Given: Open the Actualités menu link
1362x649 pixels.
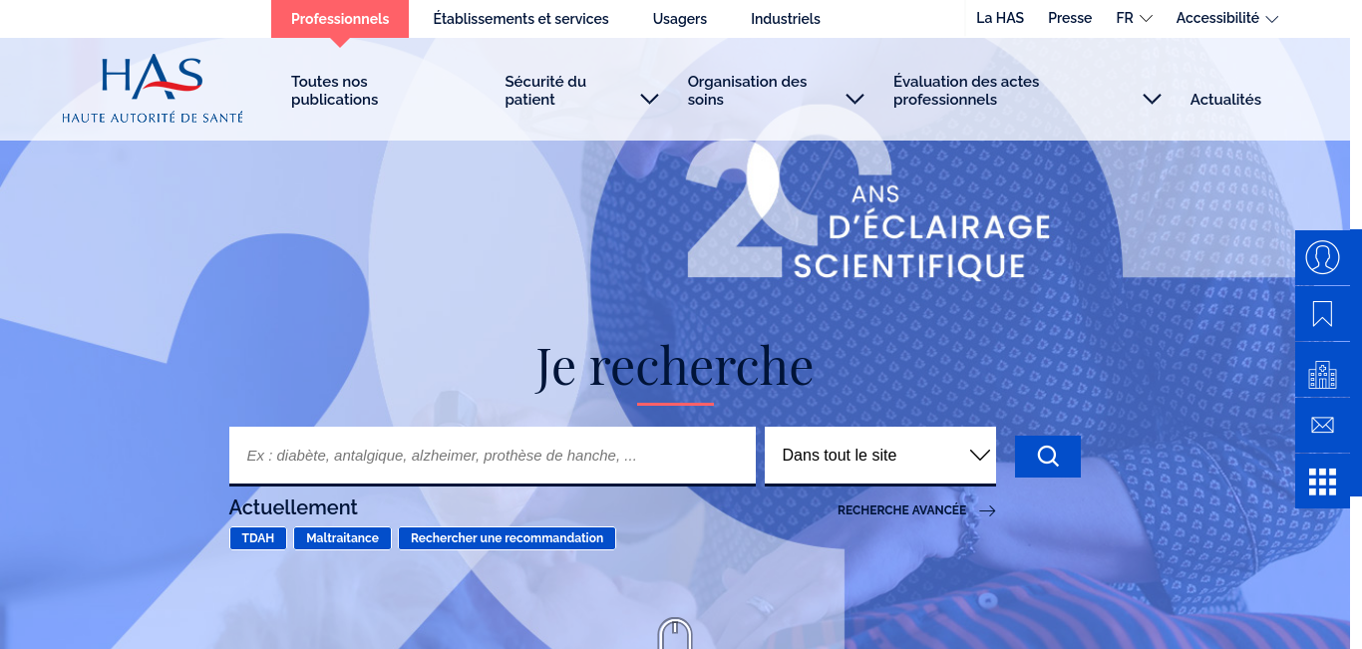Looking at the screenshot, I should pos(1225,100).
